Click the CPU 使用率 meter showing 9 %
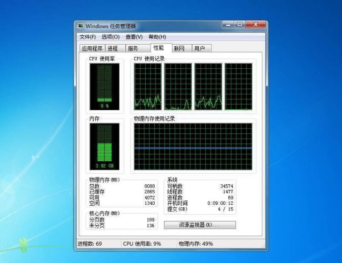This screenshot has width=342, height=263. [x=105, y=87]
